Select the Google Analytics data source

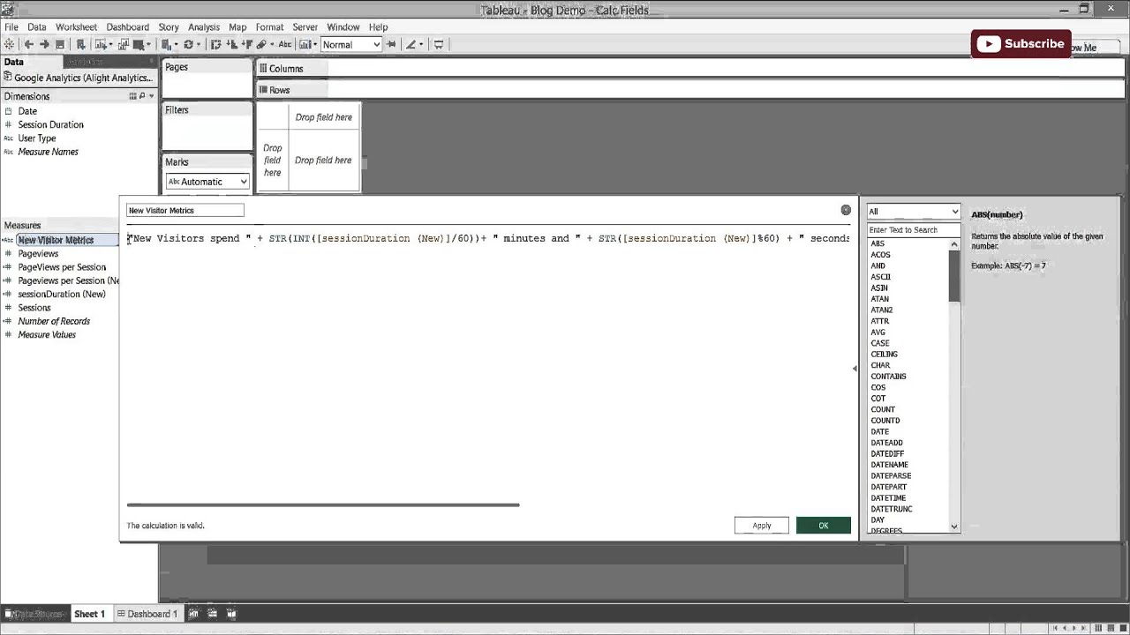[78, 78]
